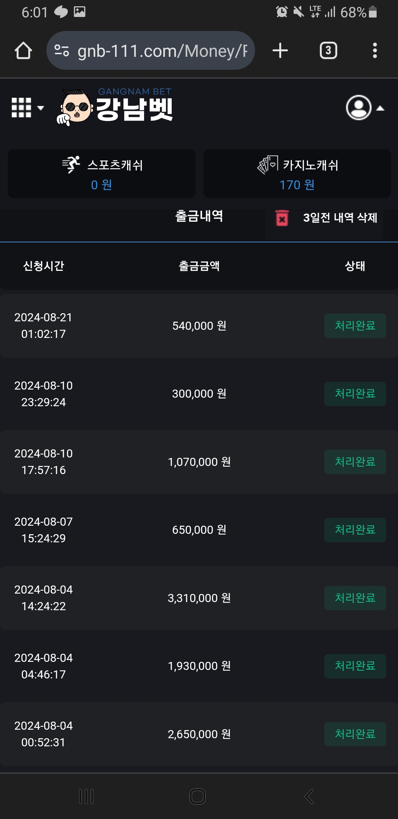Tap the site info icon in address bar
This screenshot has width=398, height=819.
coord(62,51)
